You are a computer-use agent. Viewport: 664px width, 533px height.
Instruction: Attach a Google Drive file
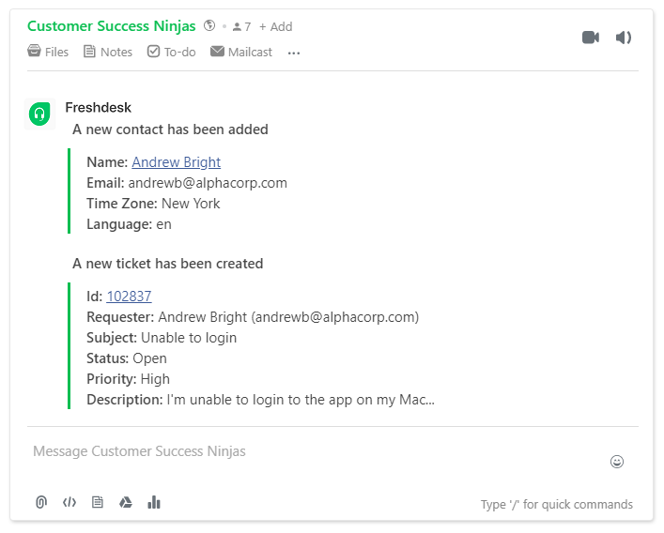125,502
